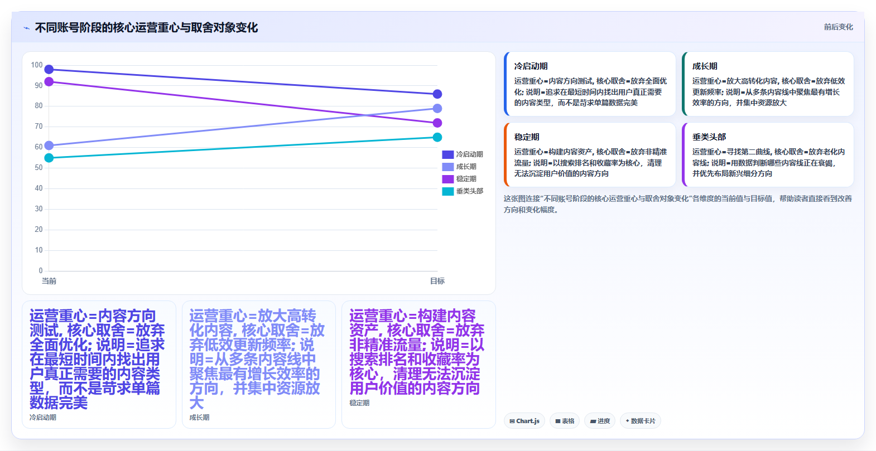Toggle the 稳定期 legend color box

coord(448,179)
